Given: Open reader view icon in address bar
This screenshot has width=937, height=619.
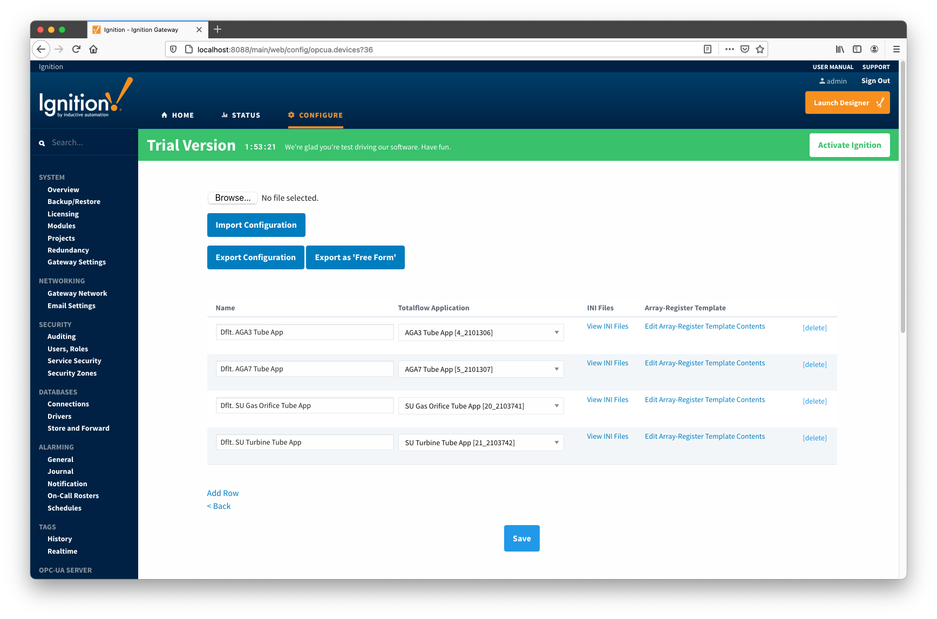Looking at the screenshot, I should [x=708, y=49].
